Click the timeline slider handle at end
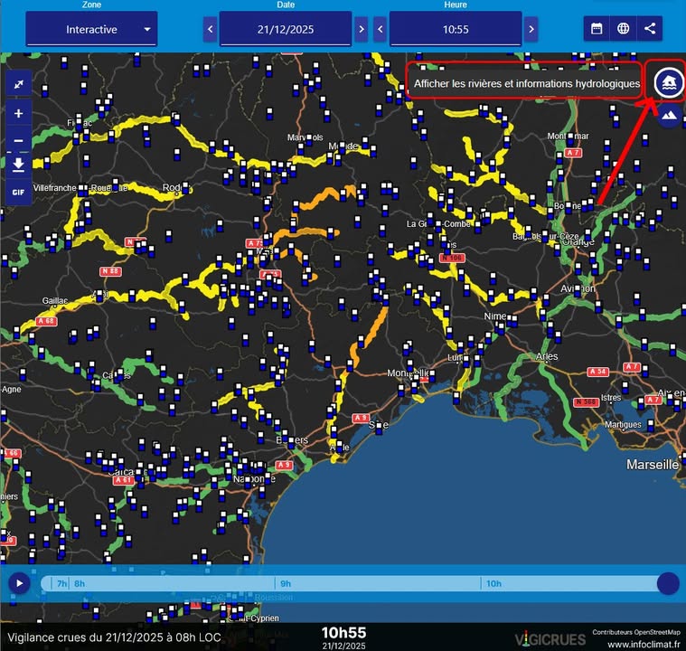The image size is (686, 651). tap(668, 583)
